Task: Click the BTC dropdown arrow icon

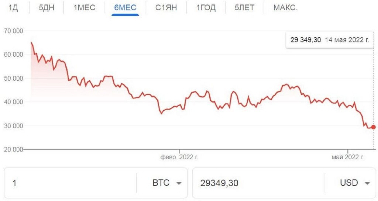Action: [179, 183]
